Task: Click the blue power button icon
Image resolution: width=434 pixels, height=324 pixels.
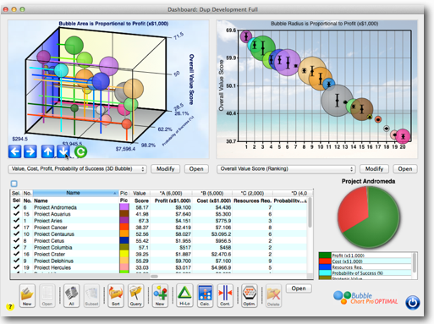Action: (413, 303)
